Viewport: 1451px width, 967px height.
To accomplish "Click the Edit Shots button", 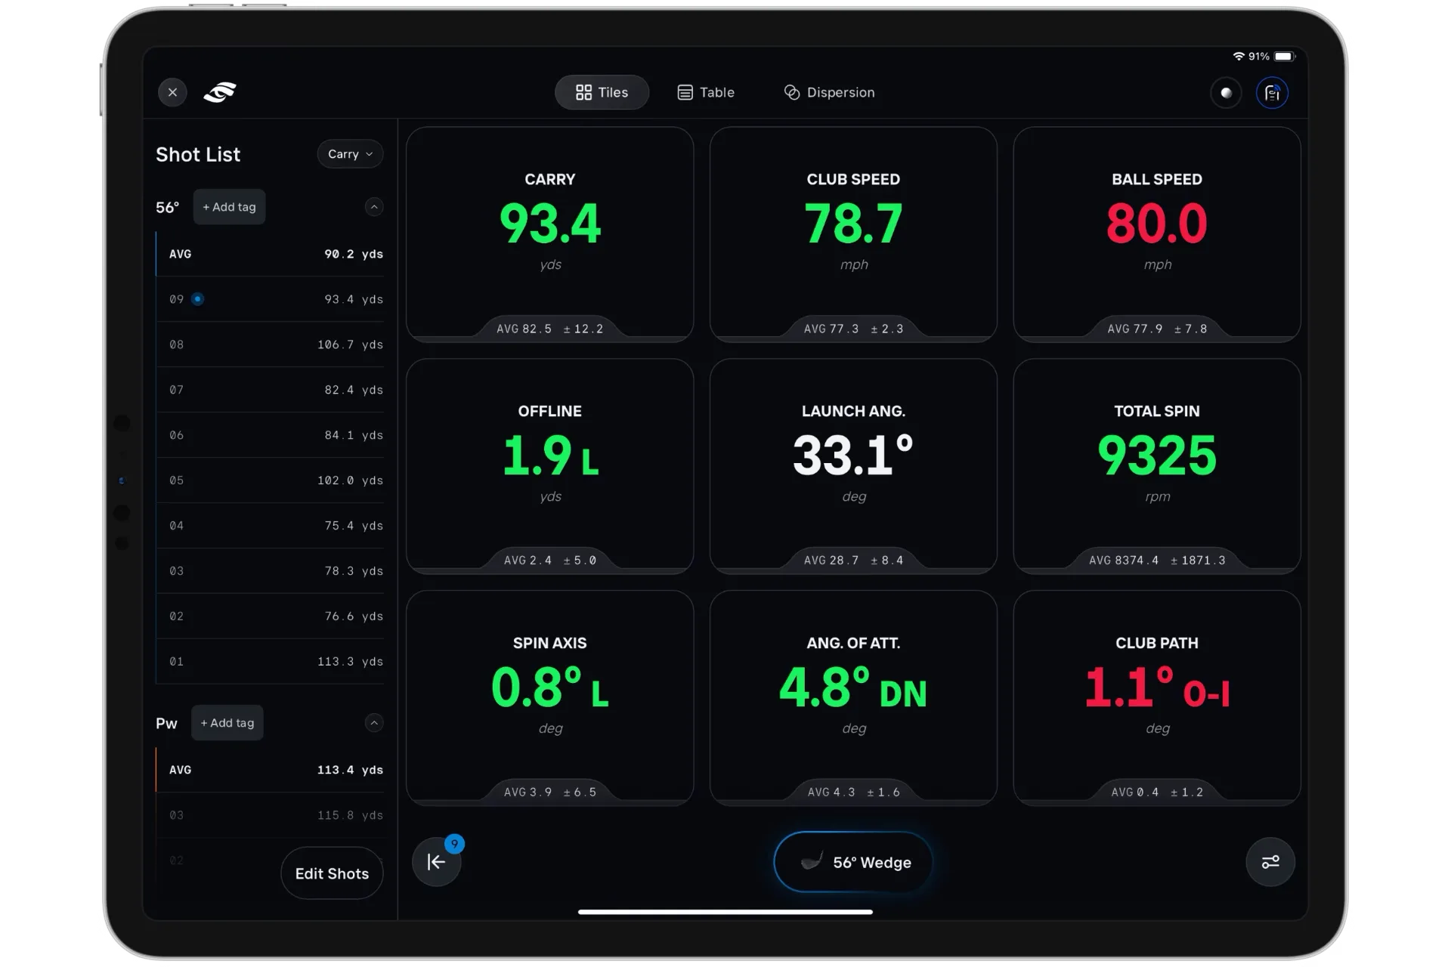I will (x=332, y=873).
